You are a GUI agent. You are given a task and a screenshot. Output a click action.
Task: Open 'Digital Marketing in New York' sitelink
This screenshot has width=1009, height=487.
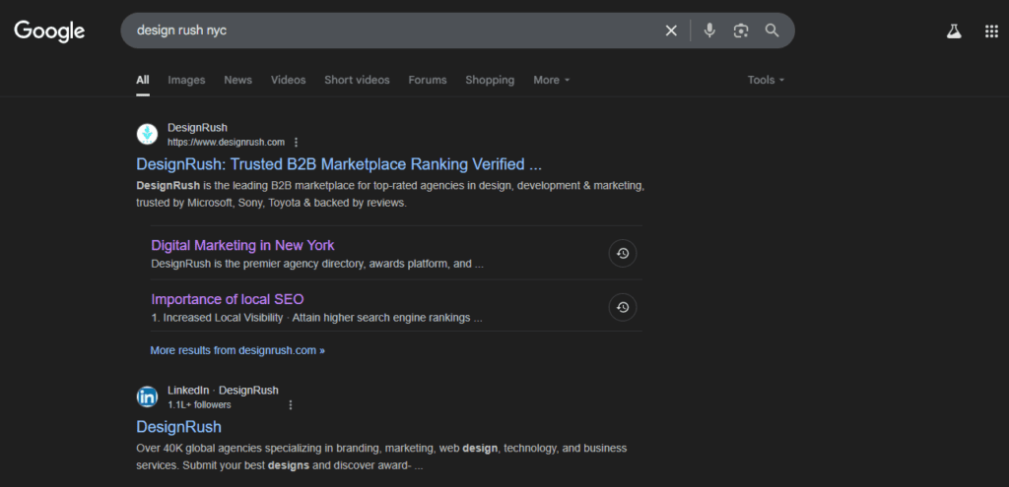(242, 245)
